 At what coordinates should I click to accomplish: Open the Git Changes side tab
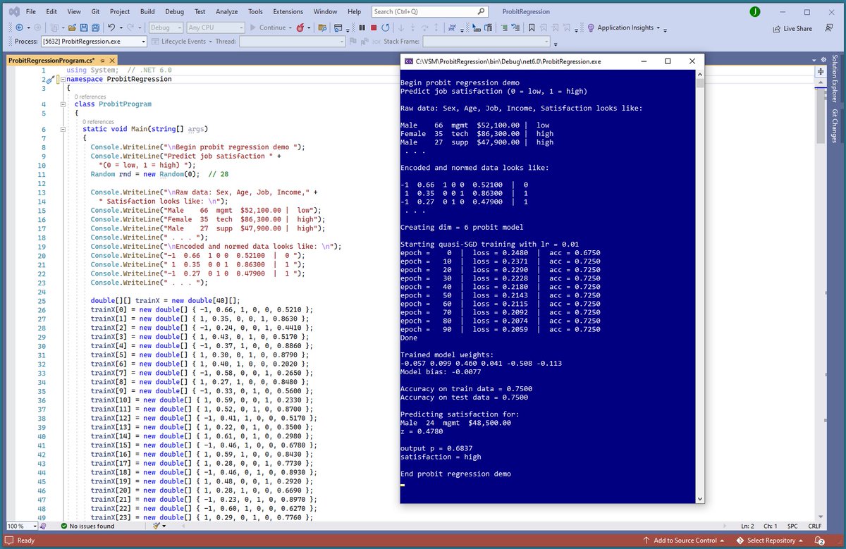(835, 126)
